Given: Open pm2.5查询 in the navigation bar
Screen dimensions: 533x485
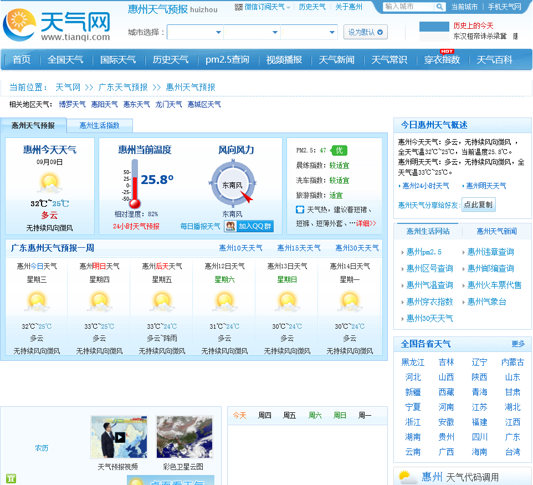Looking at the screenshot, I should (227, 59).
